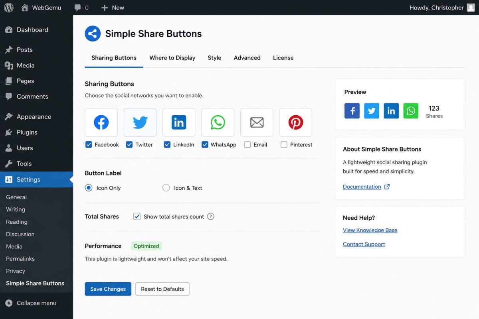Viewport: 479px width, 319px height.
Task: Click the Twitter button in Preview
Action: click(372, 111)
